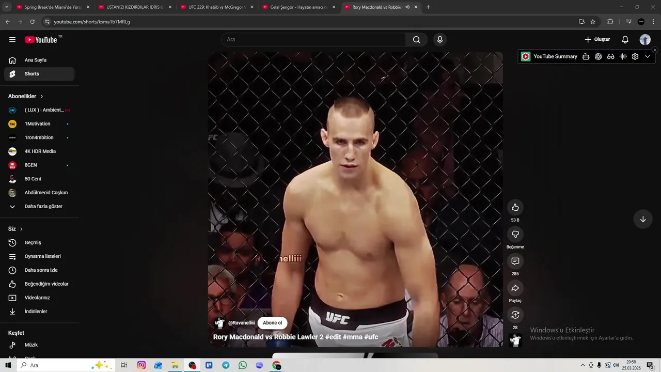The height and width of the screenshot is (372, 661).
Task: Open the YouTube hamburger guide menu
Action: pyautogui.click(x=12, y=40)
